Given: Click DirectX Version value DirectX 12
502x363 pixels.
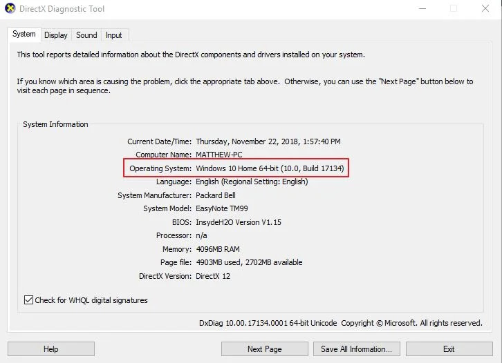Looking at the screenshot, I should tap(213, 276).
